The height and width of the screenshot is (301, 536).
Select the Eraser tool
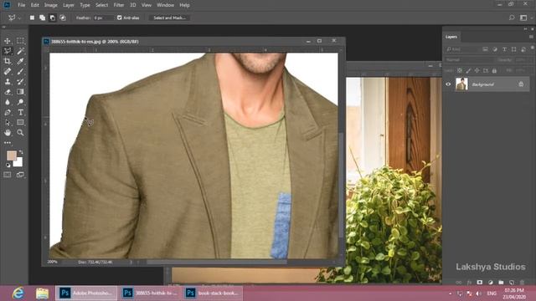(x=8, y=92)
